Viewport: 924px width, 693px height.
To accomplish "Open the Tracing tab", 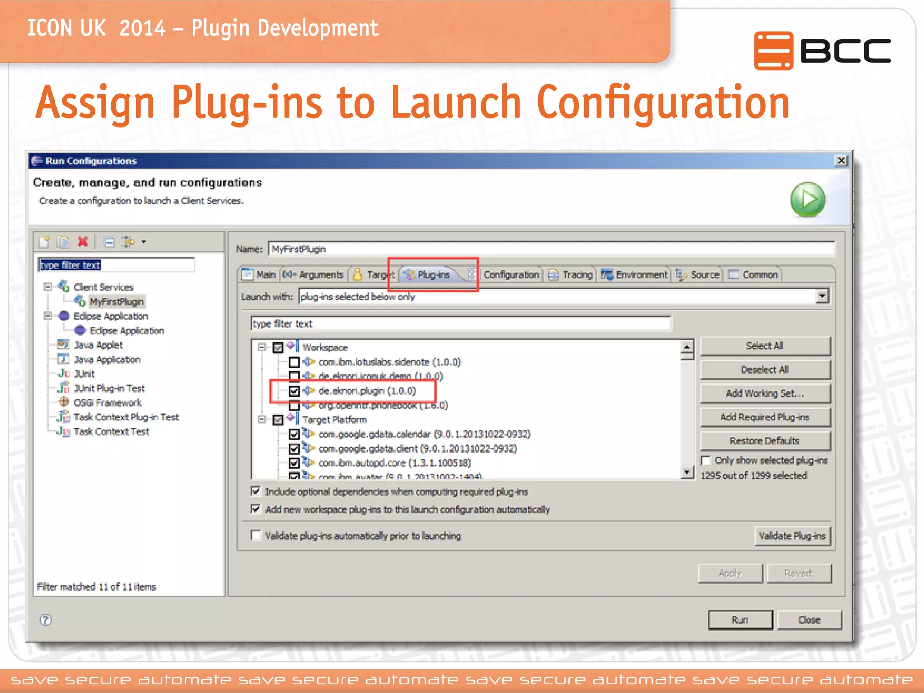I will [x=571, y=274].
